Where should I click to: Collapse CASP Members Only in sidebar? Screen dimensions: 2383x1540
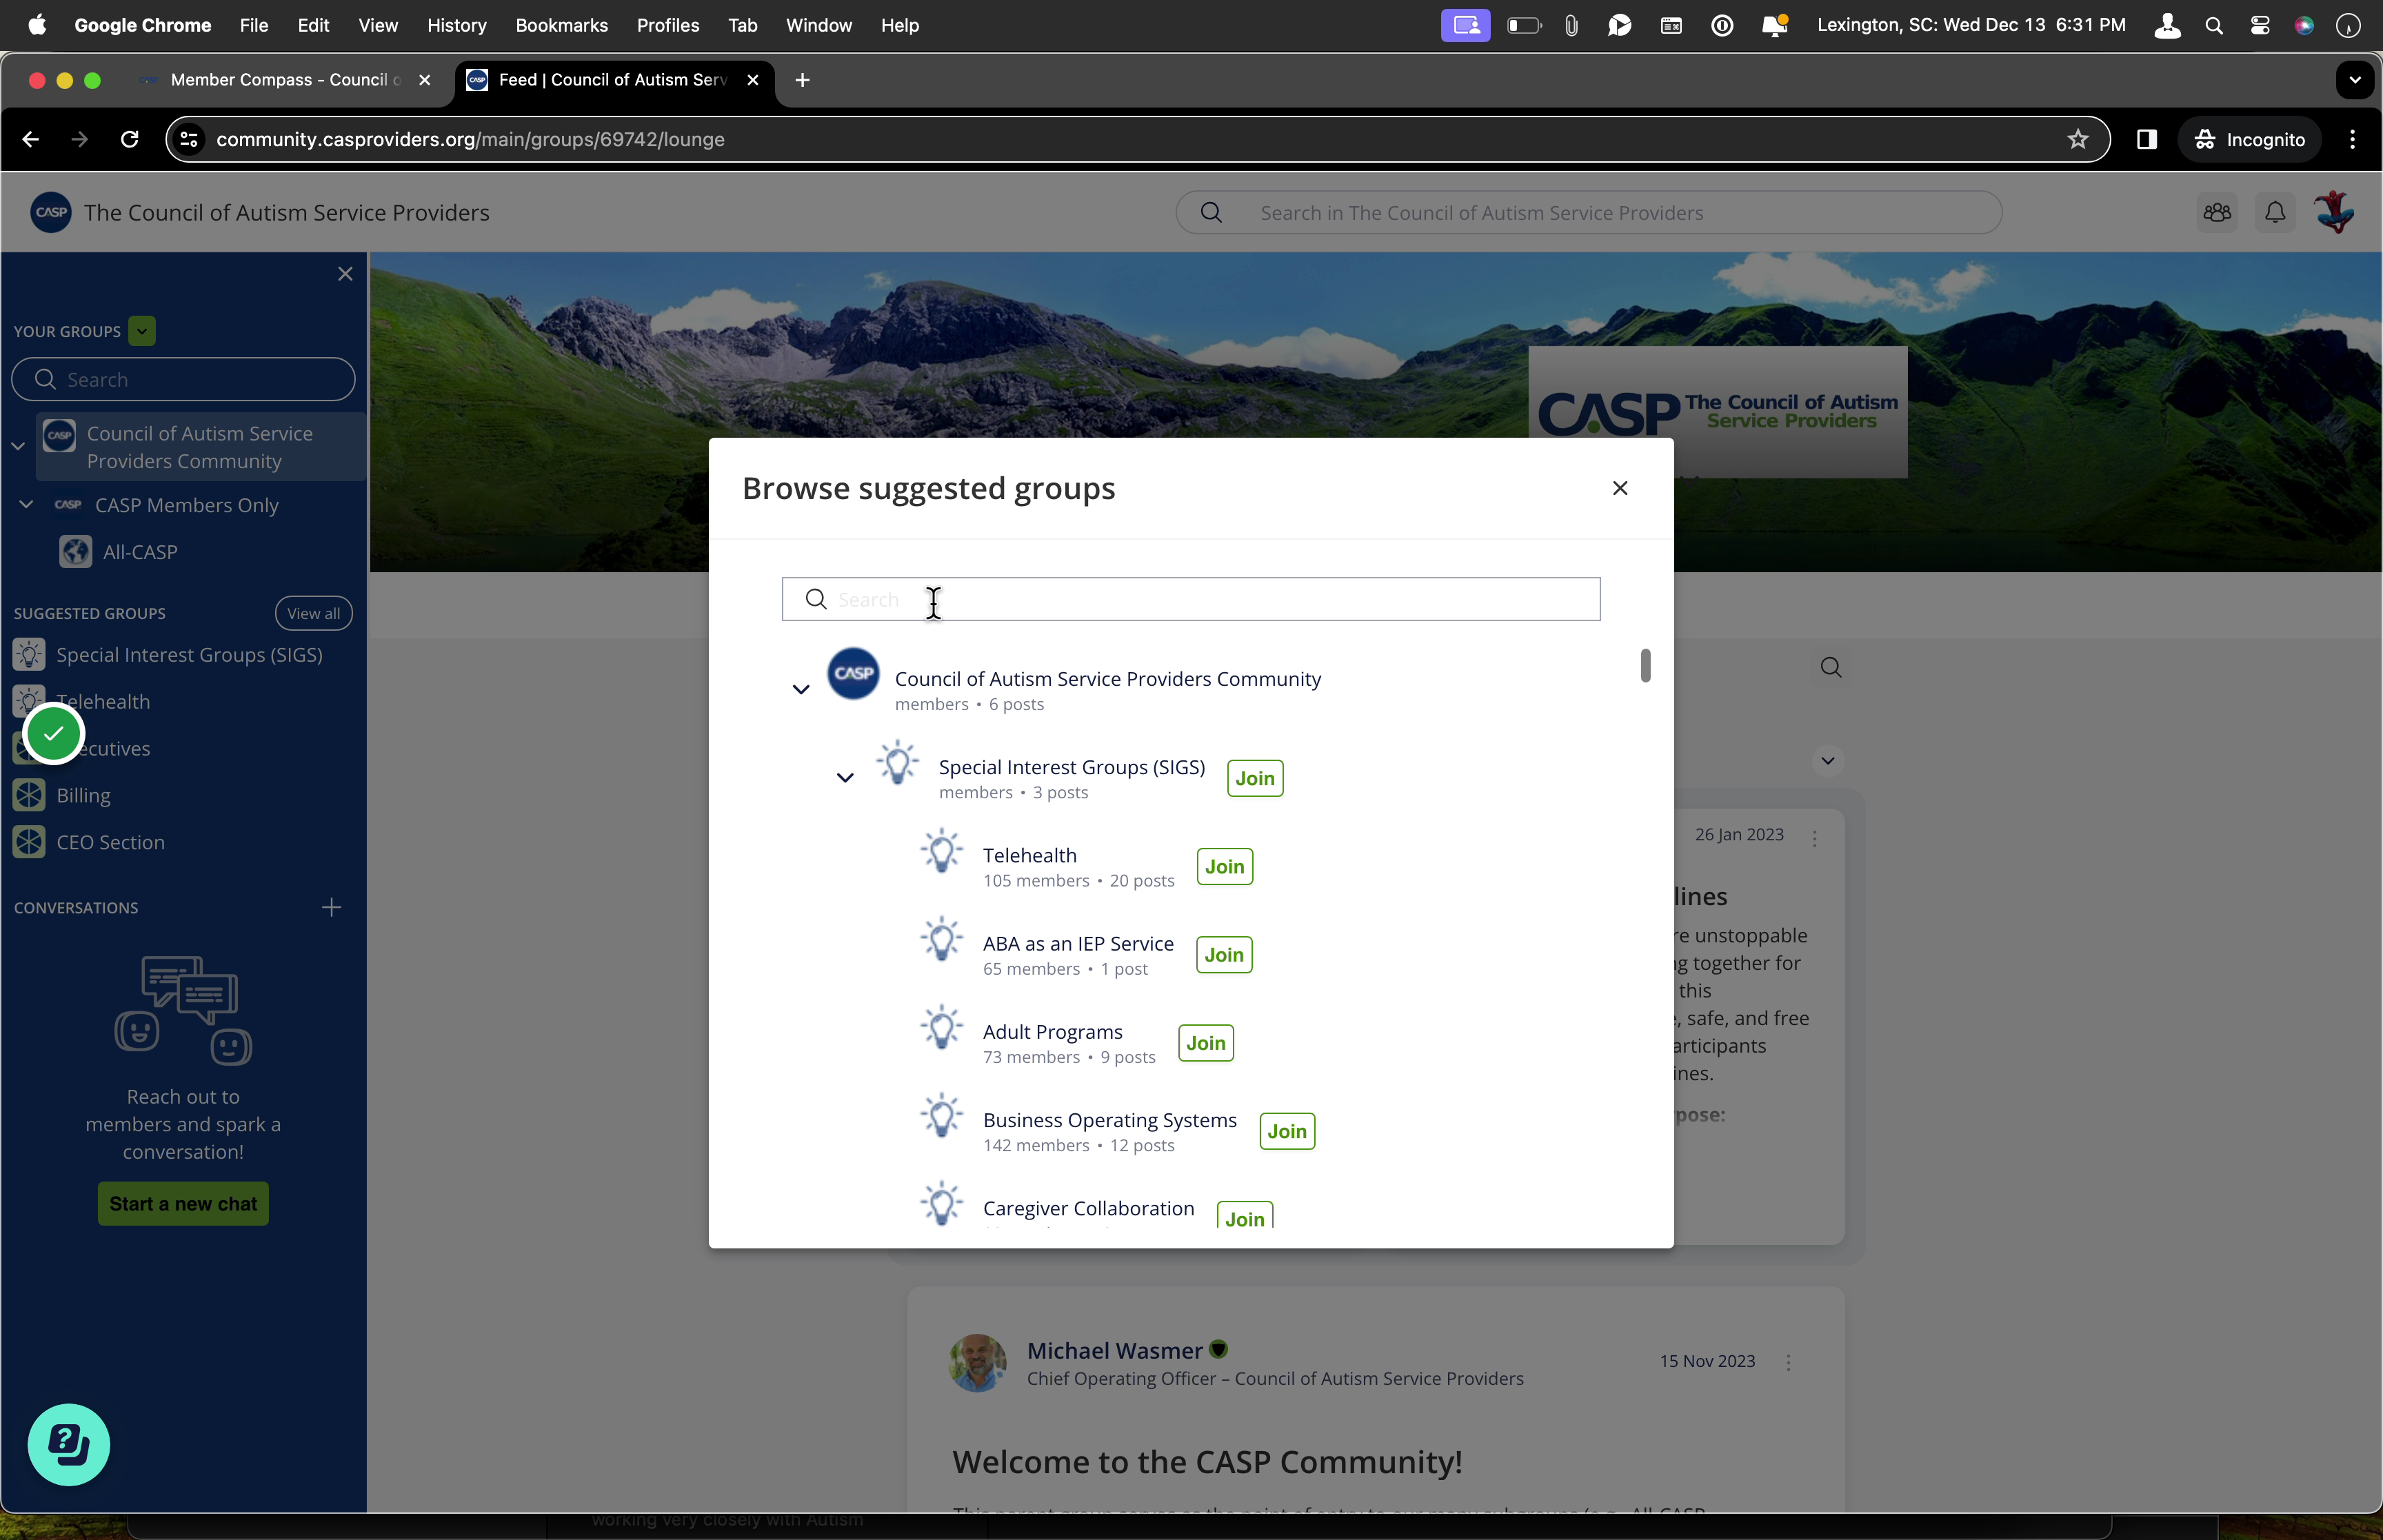pyautogui.click(x=26, y=505)
